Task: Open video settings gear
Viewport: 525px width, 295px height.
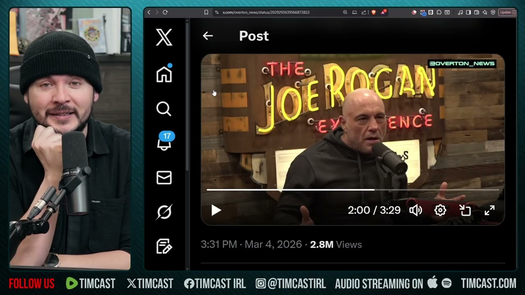Action: [x=440, y=210]
